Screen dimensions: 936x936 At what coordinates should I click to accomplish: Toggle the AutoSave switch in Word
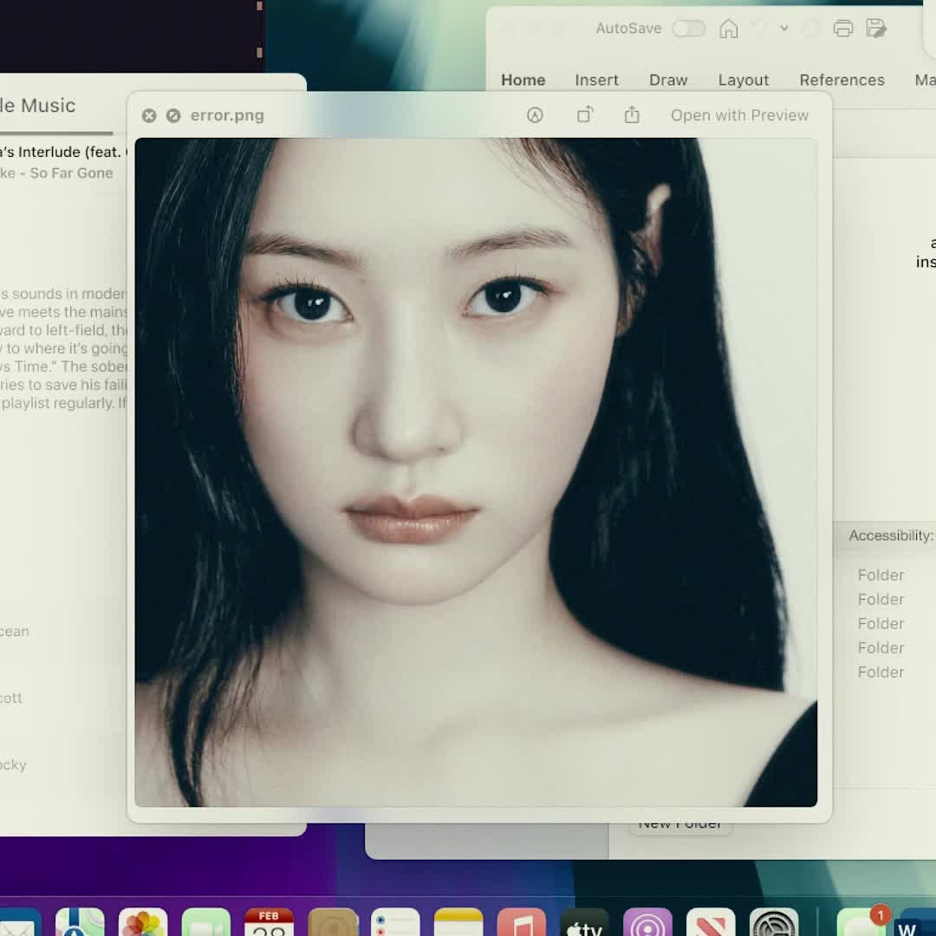tap(689, 29)
